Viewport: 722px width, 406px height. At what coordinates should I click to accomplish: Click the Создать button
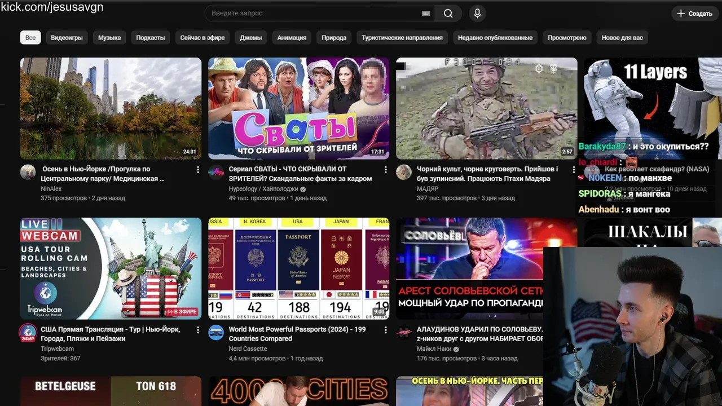click(694, 14)
